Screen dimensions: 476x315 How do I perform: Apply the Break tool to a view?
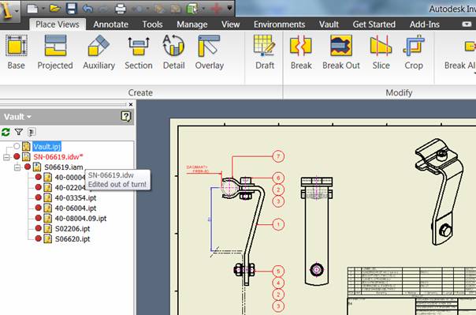pos(301,52)
